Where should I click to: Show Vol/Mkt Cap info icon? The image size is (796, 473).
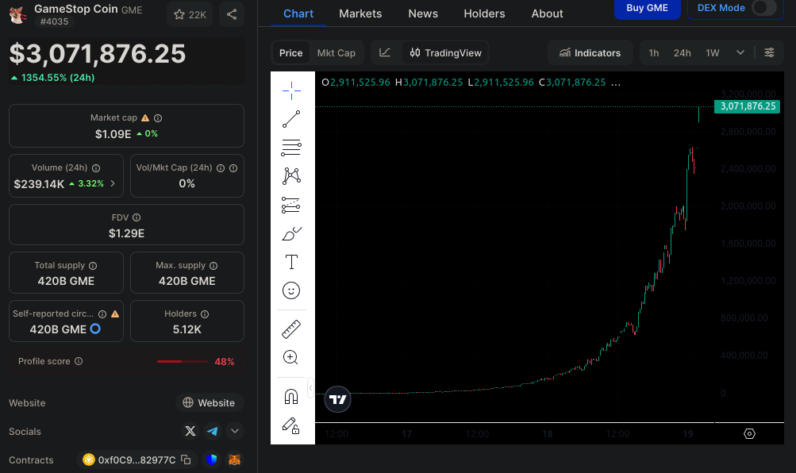point(221,168)
